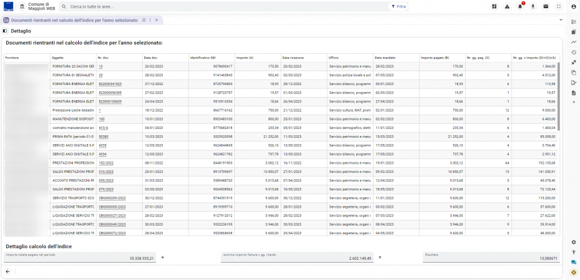Click the somma importo fatture x gg. ritardo field
580x280 pixels.
point(297,257)
